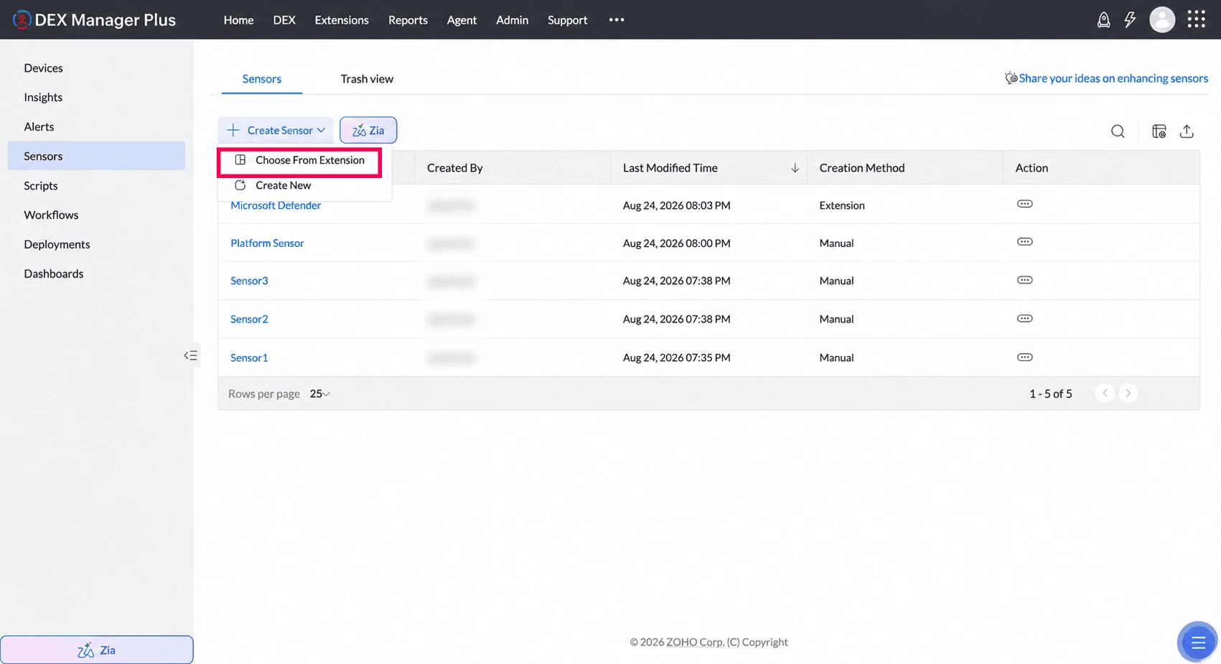The image size is (1221, 664).
Task: Open the Home menu
Action: point(238,20)
